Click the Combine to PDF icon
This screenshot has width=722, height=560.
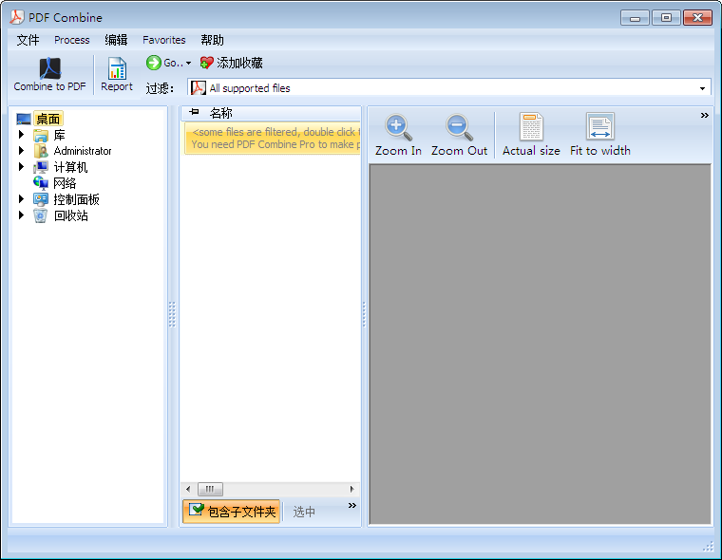[49, 68]
